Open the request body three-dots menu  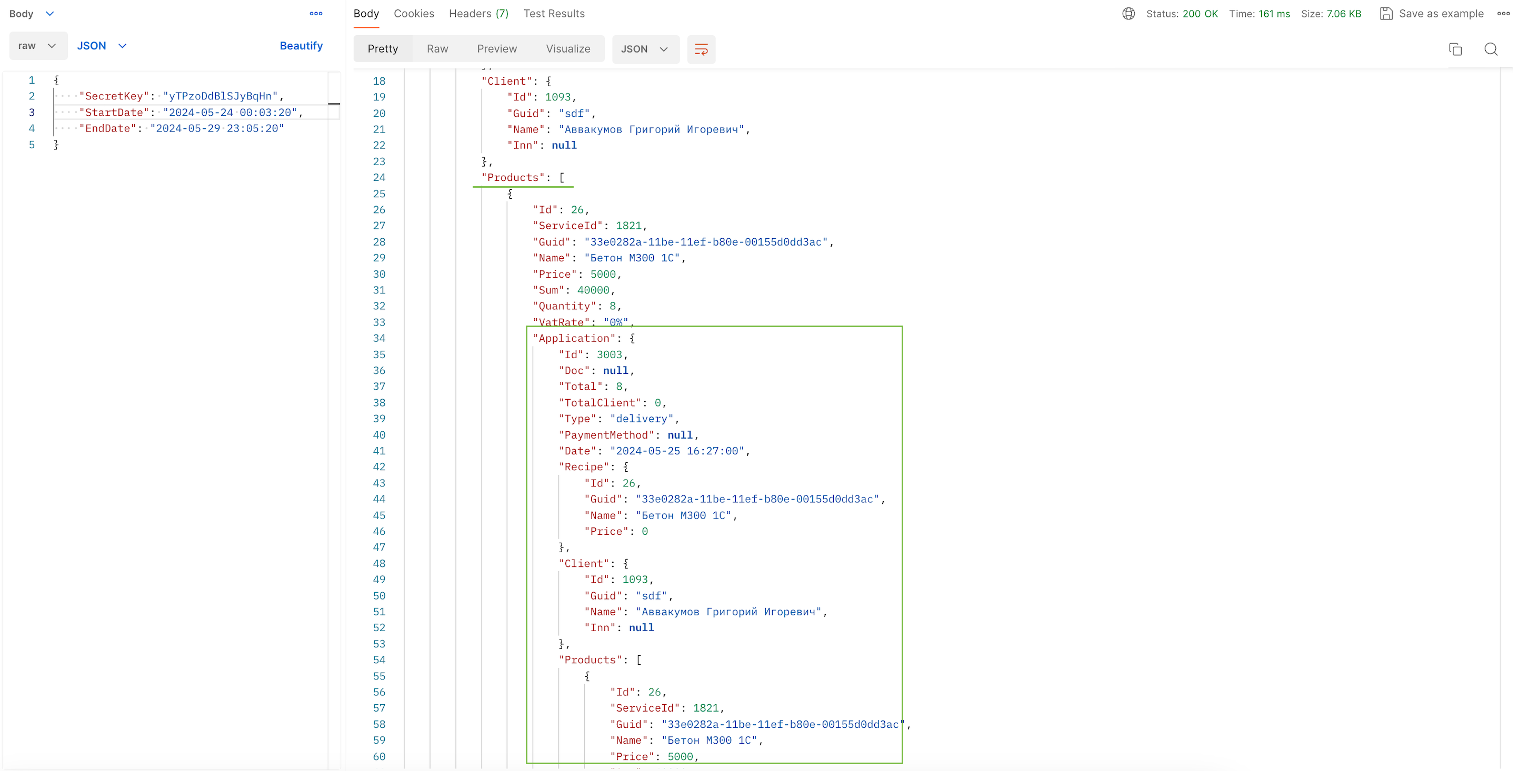316,14
